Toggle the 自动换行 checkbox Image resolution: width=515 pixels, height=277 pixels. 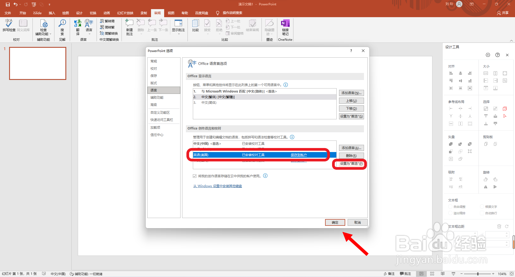click(x=482, y=213)
